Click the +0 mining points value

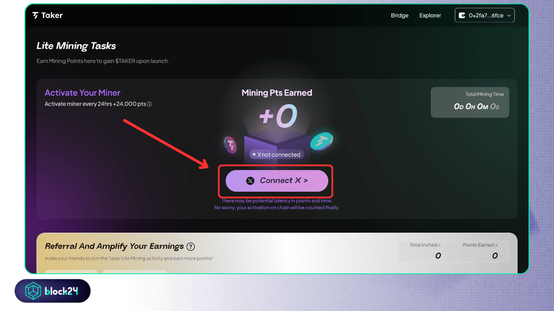click(x=277, y=117)
